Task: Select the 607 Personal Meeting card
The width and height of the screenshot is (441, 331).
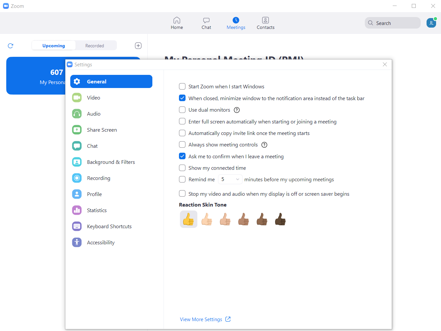Action: tap(36, 76)
